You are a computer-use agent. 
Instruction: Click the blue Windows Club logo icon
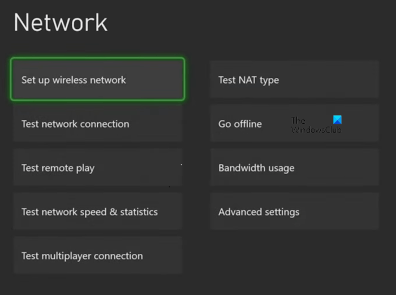pos(338,120)
